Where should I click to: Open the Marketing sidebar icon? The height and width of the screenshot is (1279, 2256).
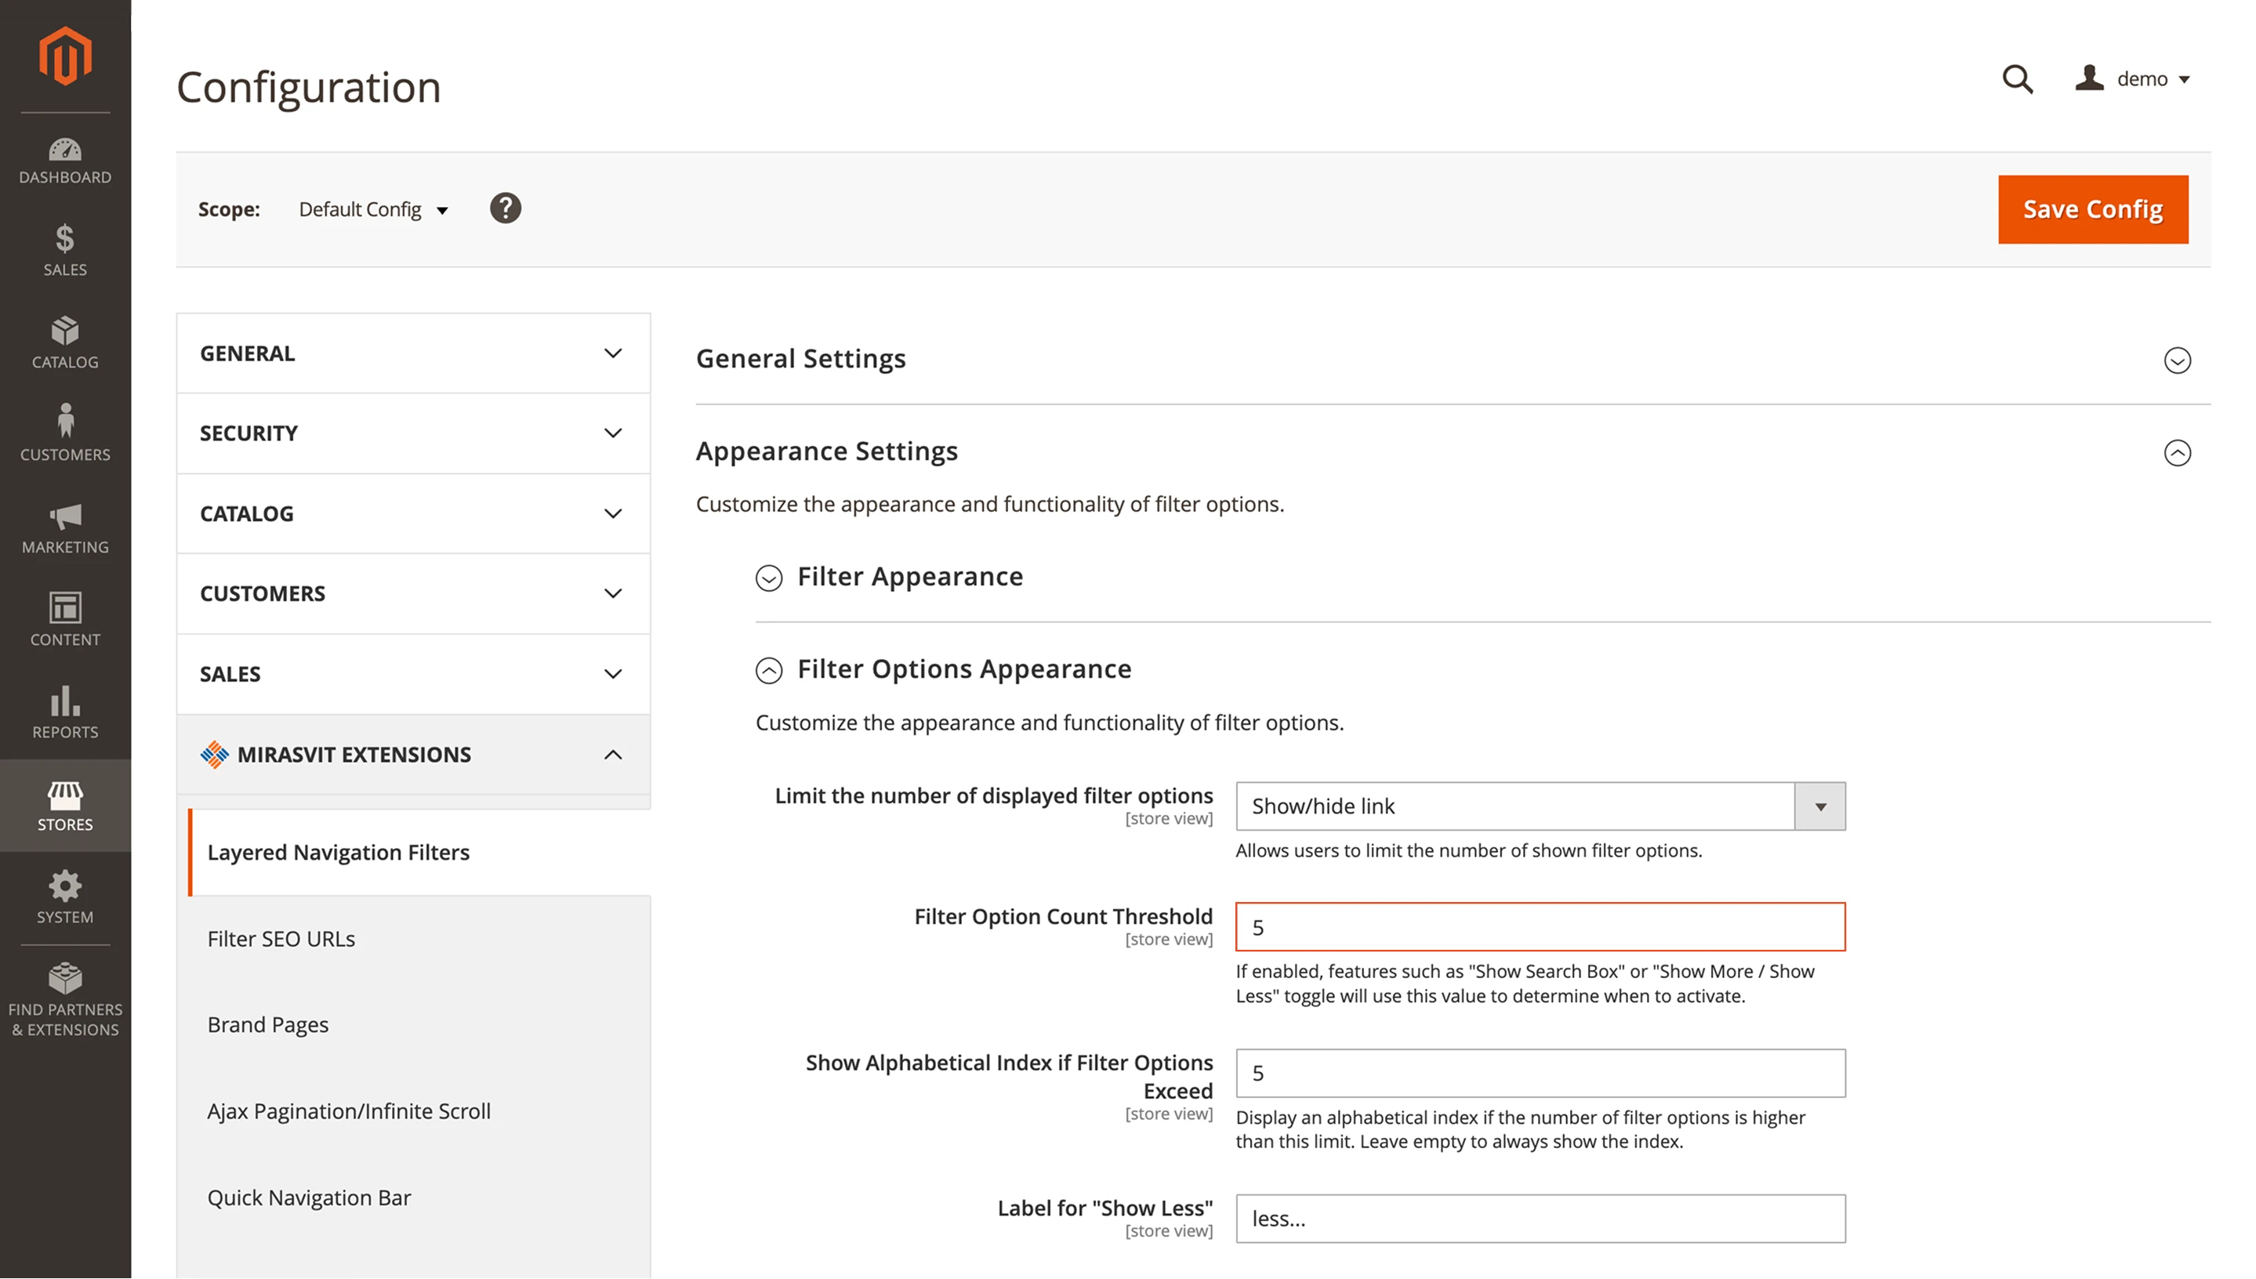[65, 527]
